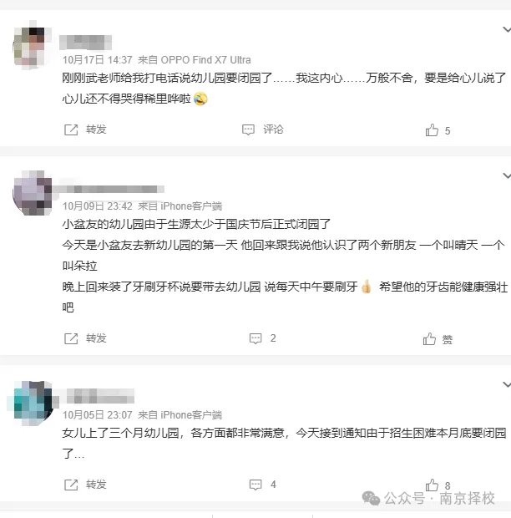The image size is (511, 518).
Task: Toggle like on post with 8 likes
Action: [x=432, y=485]
